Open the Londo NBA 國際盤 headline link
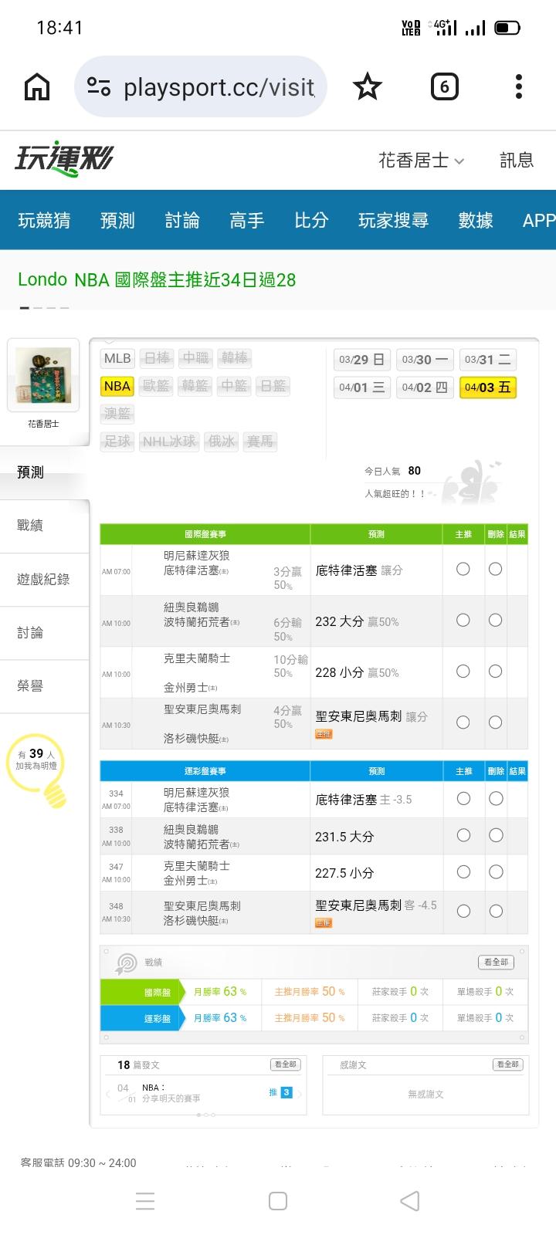The width and height of the screenshot is (556, 1235). 157,279
